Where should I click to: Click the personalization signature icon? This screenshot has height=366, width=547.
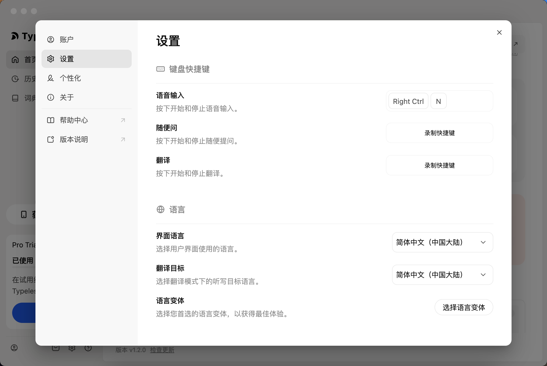click(51, 78)
